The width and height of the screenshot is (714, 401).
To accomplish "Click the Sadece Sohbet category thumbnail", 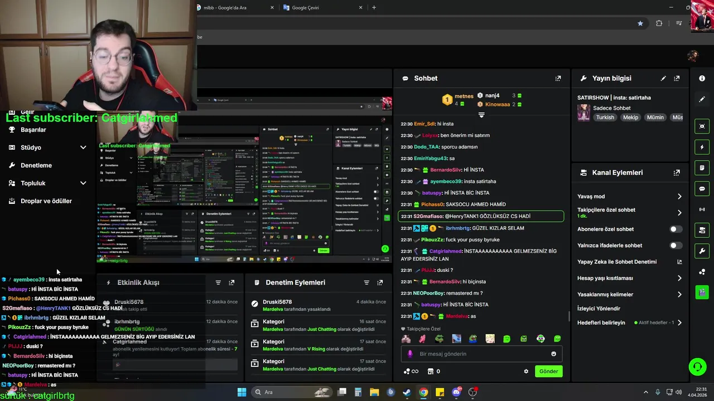I will click(583, 113).
